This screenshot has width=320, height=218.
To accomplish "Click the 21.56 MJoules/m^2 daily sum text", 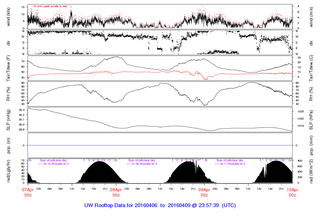I will tap(142, 164).
